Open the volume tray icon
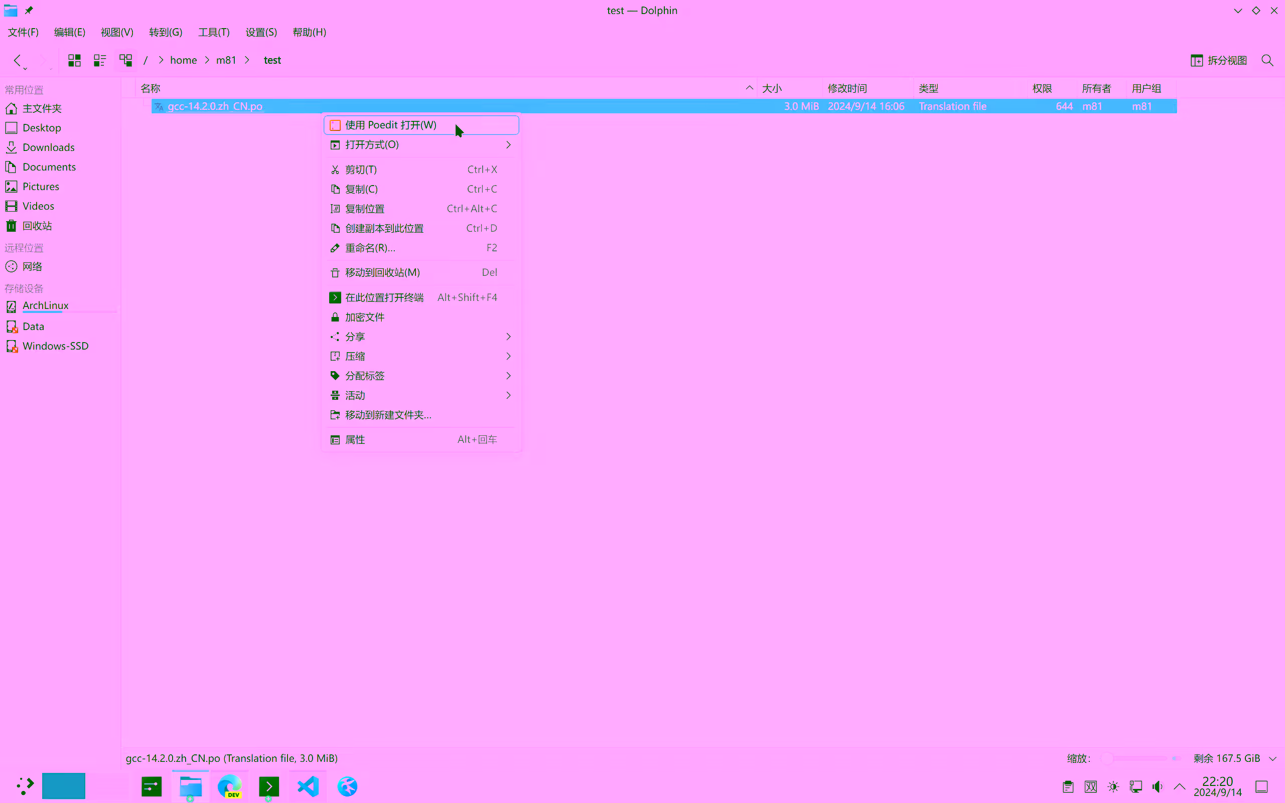The image size is (1285, 803). (x=1158, y=786)
